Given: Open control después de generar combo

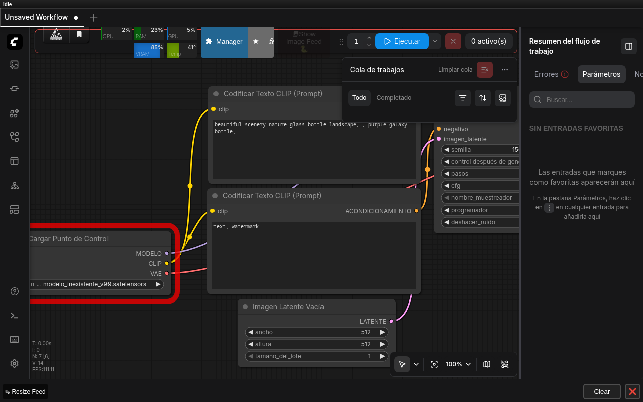Looking at the screenshot, I should 480,162.
